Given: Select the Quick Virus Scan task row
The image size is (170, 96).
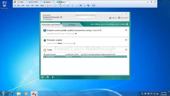Looking at the screenshot, I should click(x=85, y=54).
